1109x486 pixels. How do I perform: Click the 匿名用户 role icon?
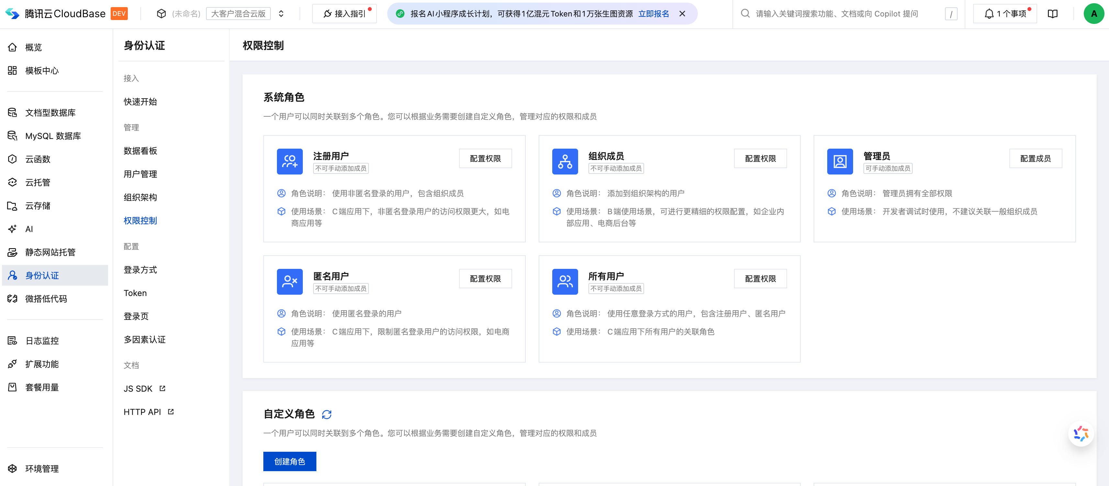(x=290, y=282)
